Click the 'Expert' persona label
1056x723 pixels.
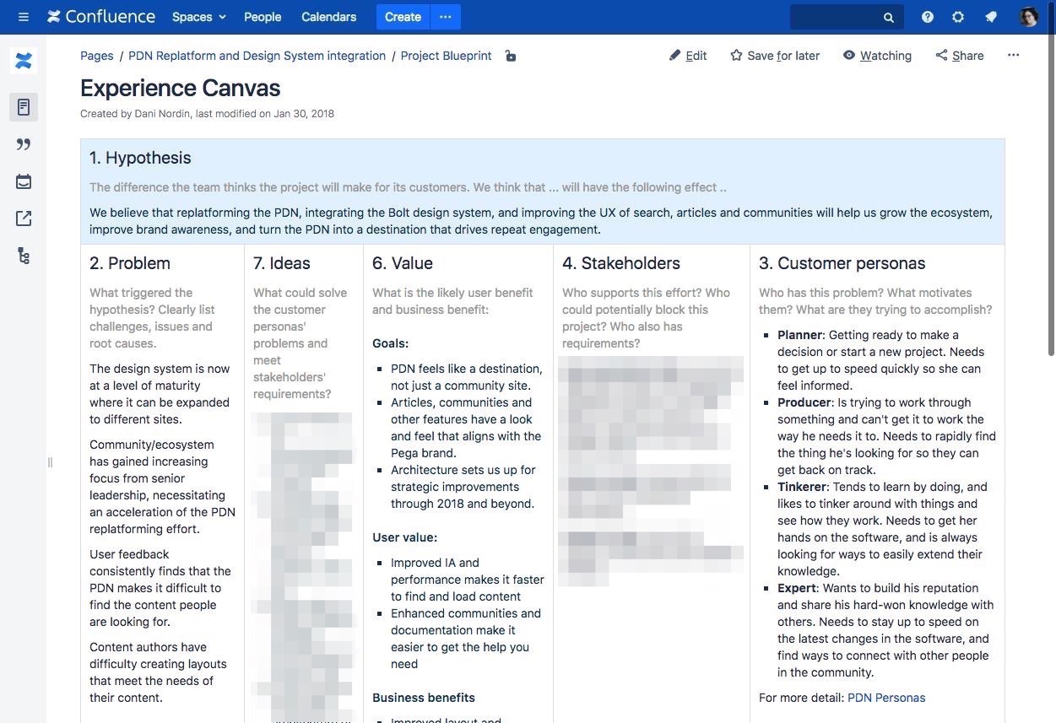797,588
